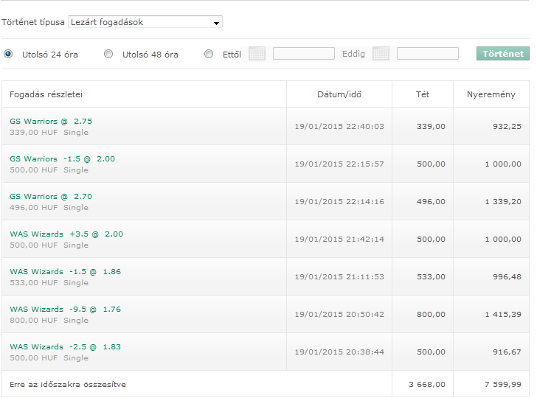
Task: Click the 'Ettől' start date input field
Action: [304, 54]
